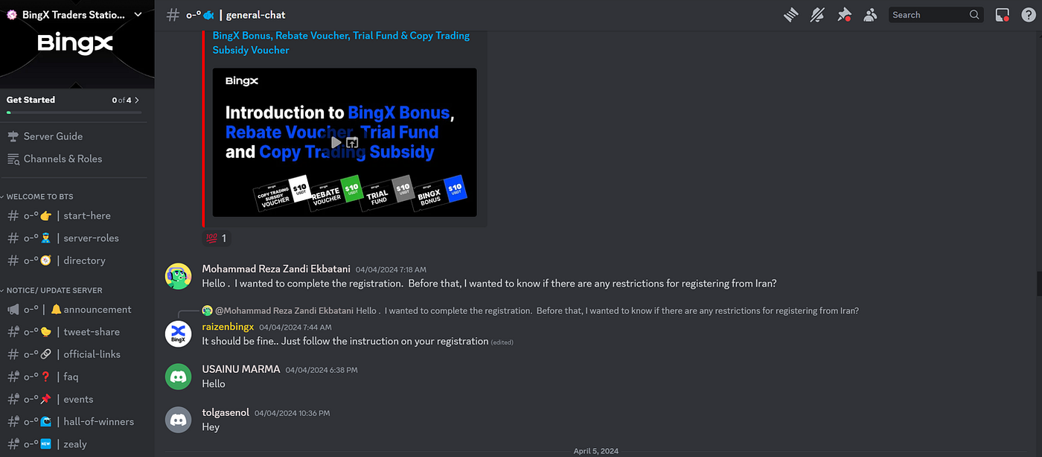Open the inbox icon in header
1042x457 pixels.
[x=1003, y=15]
